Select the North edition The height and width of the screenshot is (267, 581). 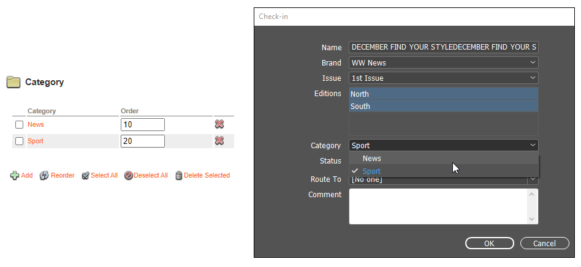[444, 94]
